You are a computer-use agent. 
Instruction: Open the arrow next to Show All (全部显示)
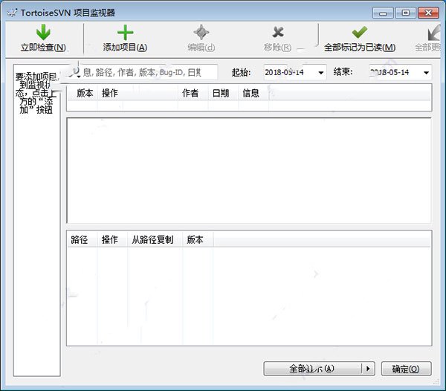click(369, 369)
